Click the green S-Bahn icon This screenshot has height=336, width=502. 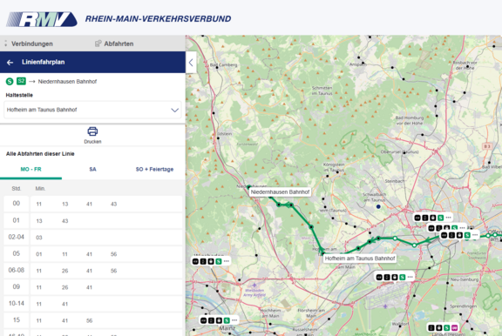point(10,82)
